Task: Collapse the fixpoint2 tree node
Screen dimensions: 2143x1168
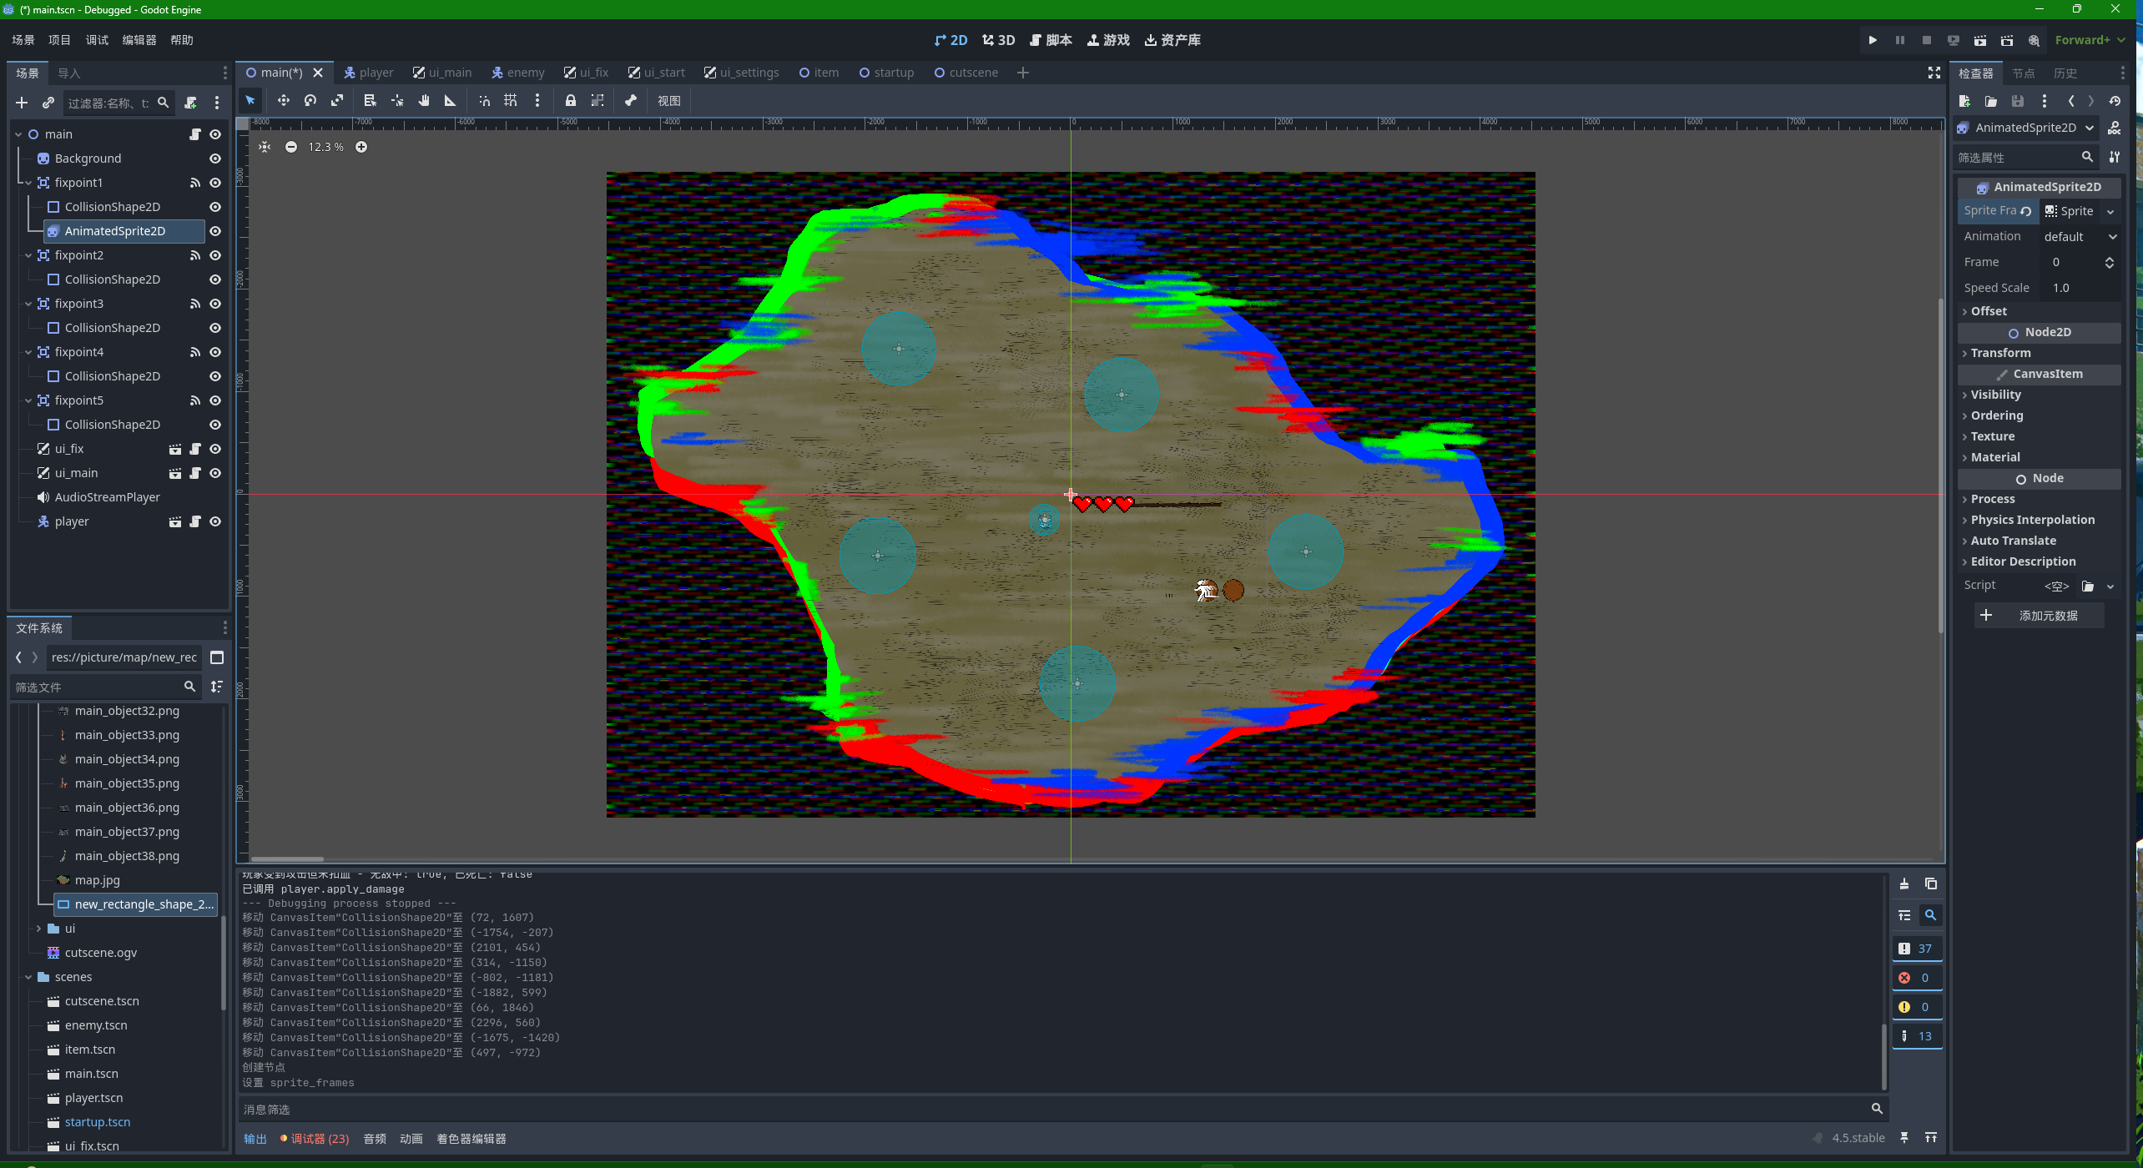Action: 28,255
